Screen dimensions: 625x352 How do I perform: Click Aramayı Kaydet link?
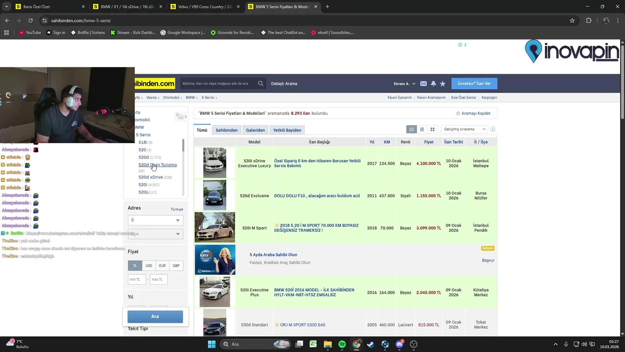point(473,113)
